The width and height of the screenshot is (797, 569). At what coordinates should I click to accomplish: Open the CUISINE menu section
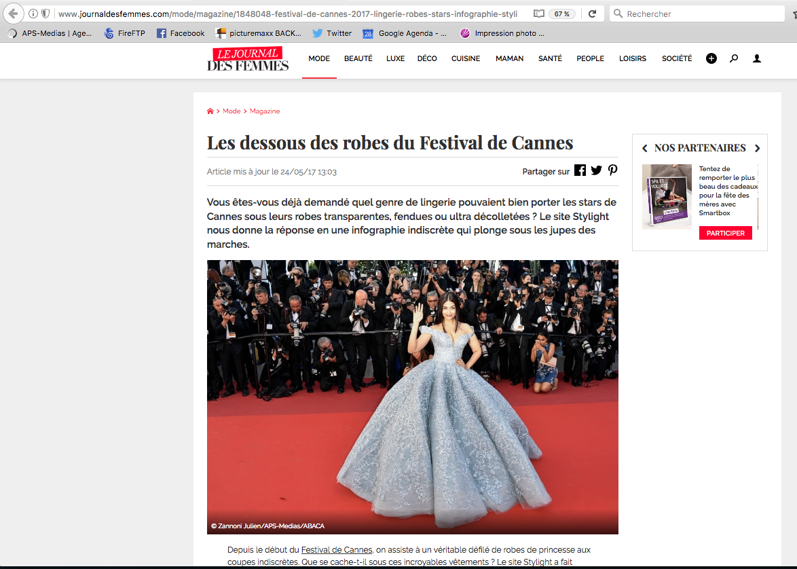(x=465, y=58)
